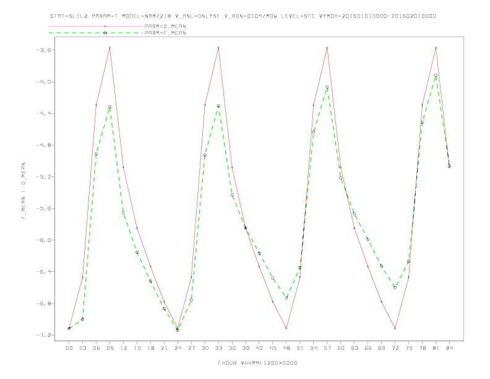Click the PARM=F_MEAN legend label
This screenshot has width=490, height=379.
coord(165,33)
